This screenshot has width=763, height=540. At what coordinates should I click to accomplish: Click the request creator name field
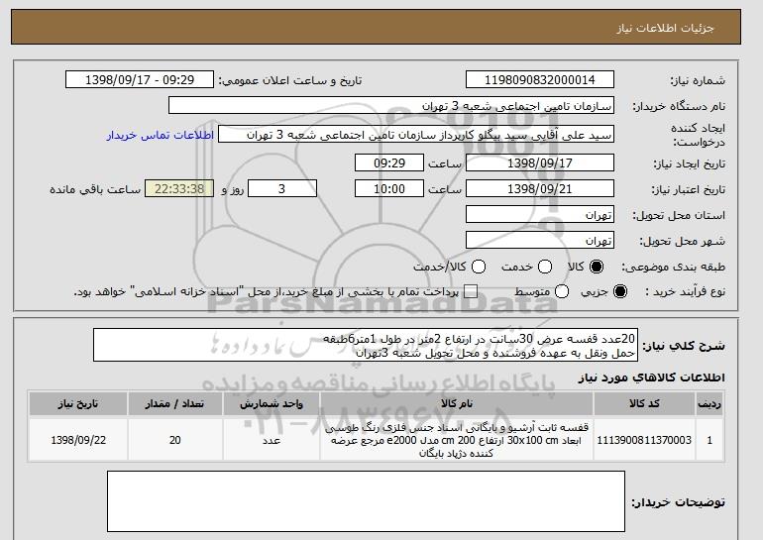[416, 135]
